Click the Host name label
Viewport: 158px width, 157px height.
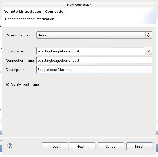[15, 51]
